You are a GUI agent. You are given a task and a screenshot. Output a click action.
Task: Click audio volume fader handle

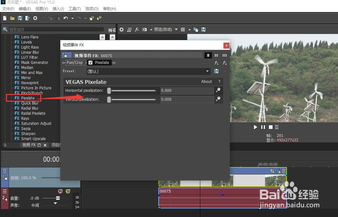tap(58, 198)
